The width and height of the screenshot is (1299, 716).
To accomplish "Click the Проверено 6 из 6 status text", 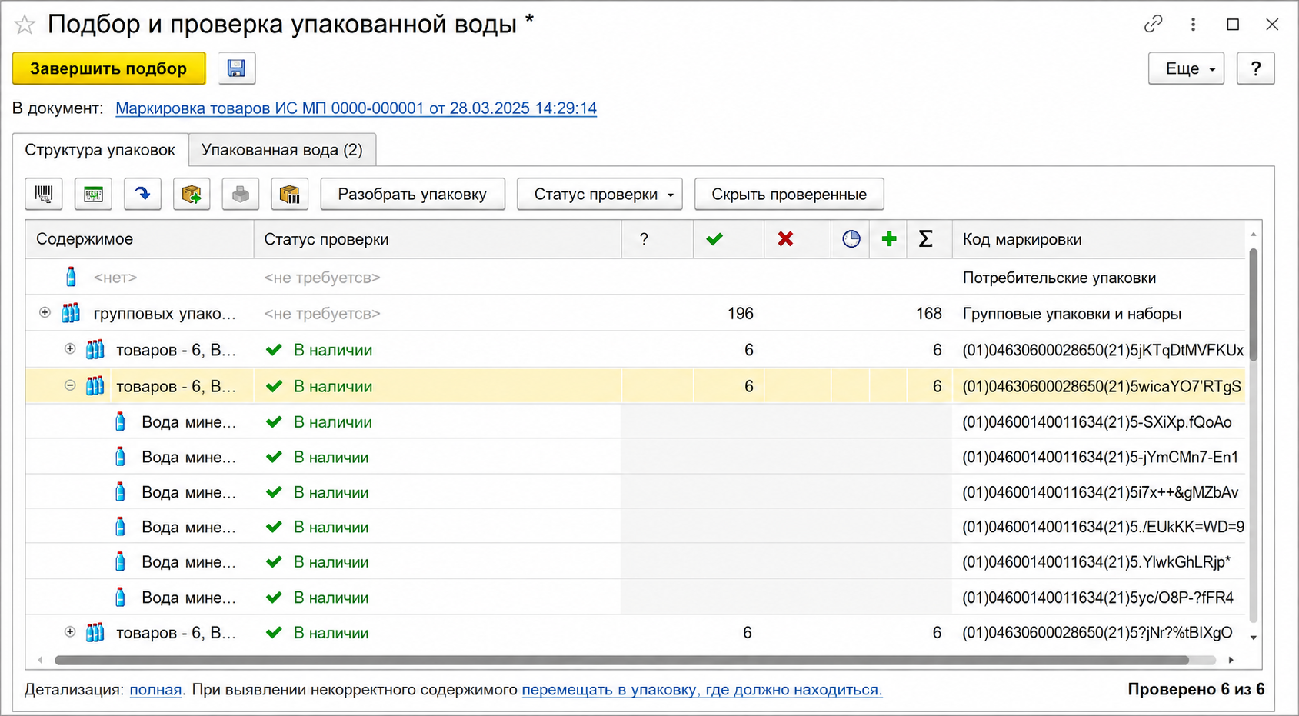I will pyautogui.click(x=1196, y=690).
